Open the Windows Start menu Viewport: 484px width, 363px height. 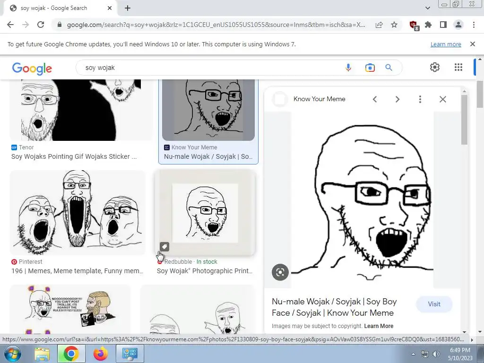[x=12, y=354]
